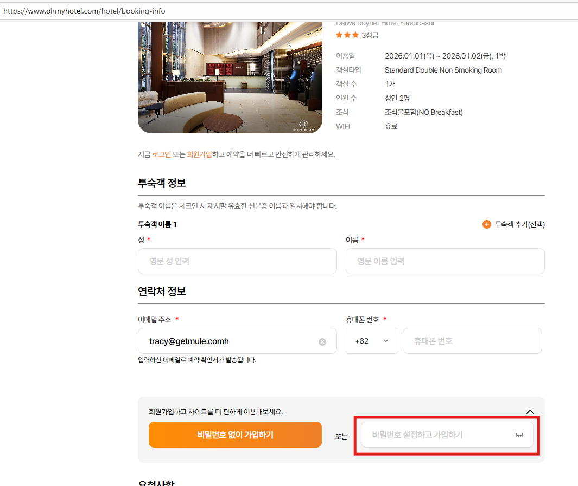Click the hotel lobby photo thumbnail
The height and width of the screenshot is (486, 578).
point(230,76)
